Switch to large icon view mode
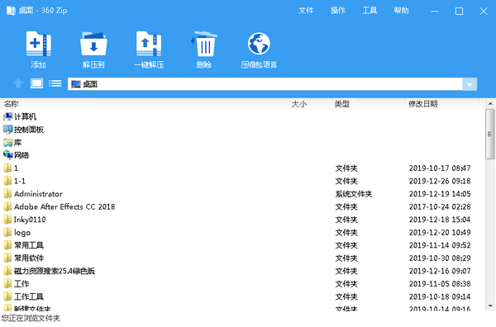The width and height of the screenshot is (496, 327). click(x=36, y=83)
